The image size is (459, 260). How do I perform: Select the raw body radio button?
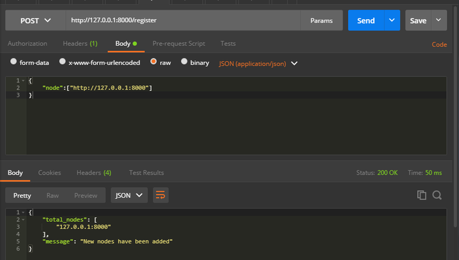(154, 62)
